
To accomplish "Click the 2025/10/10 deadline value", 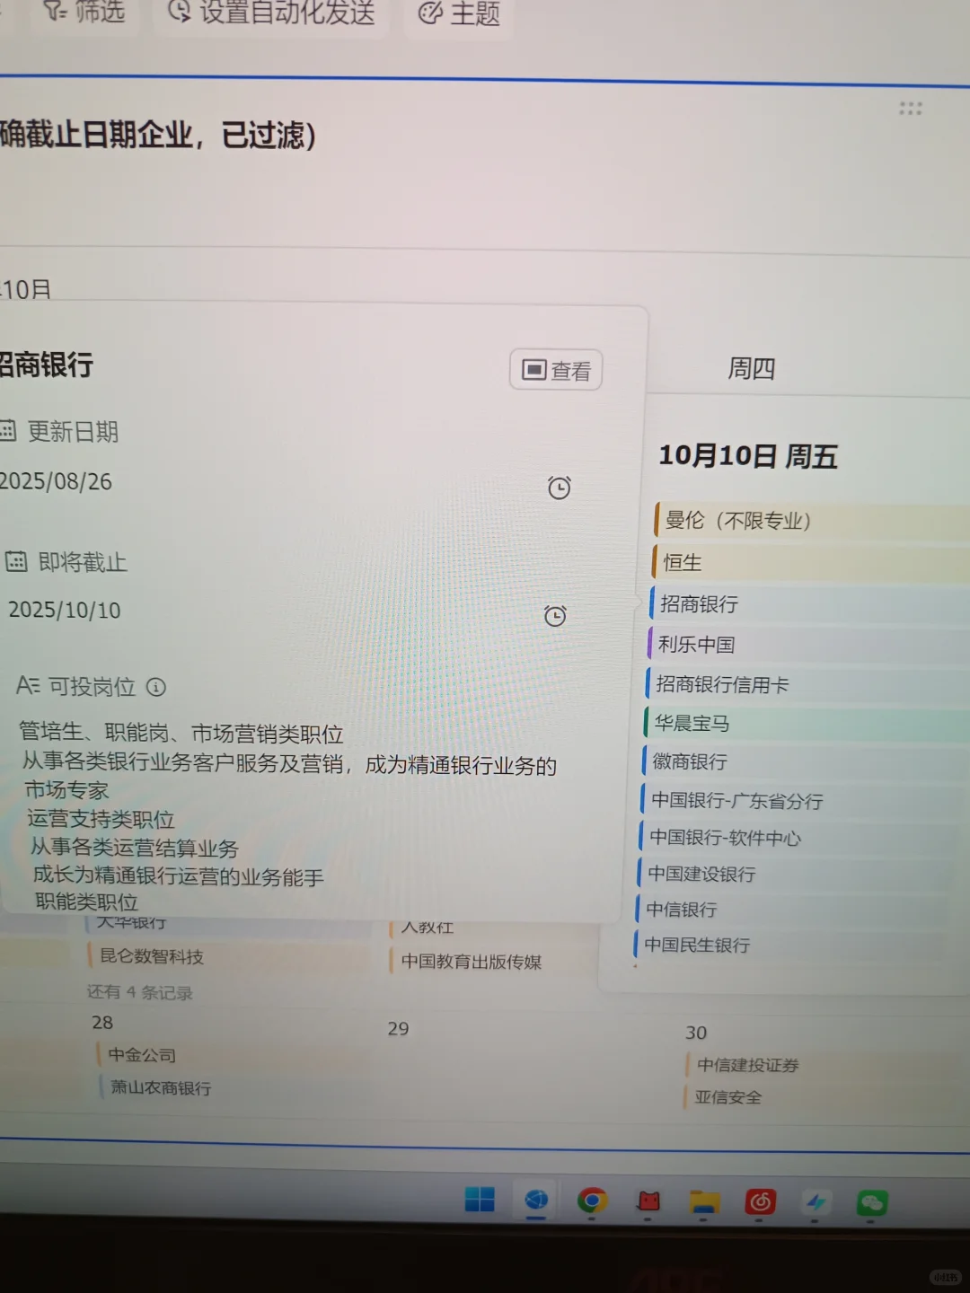I will click(x=64, y=610).
